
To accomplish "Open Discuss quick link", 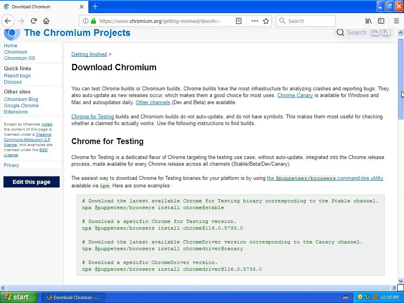I will (13, 82).
